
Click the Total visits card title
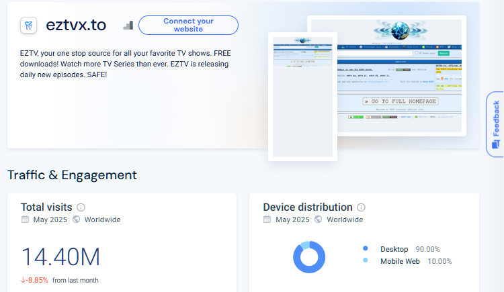[x=46, y=207]
